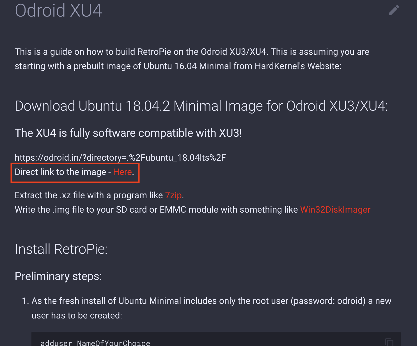
Task: Click the 'Write the .img file' sentence
Action: [x=156, y=210]
